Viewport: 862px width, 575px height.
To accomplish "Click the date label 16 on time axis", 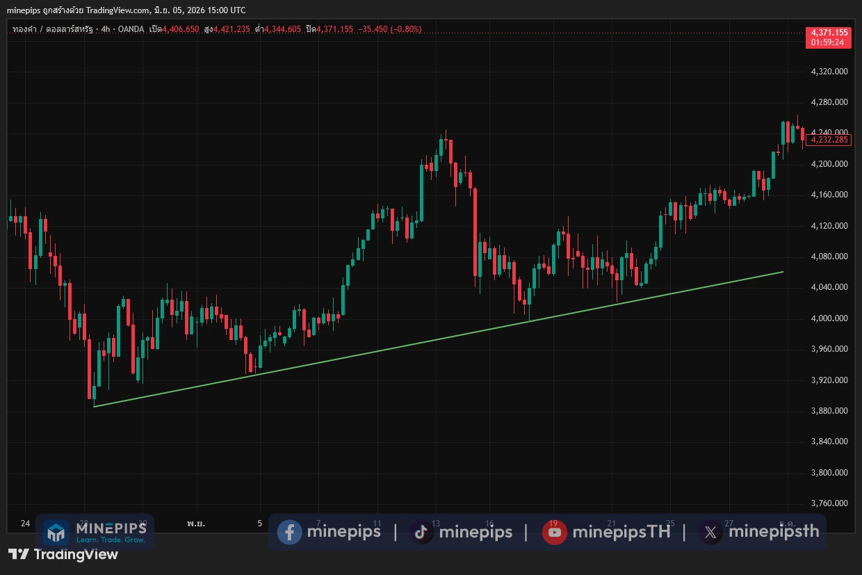I will click(490, 523).
